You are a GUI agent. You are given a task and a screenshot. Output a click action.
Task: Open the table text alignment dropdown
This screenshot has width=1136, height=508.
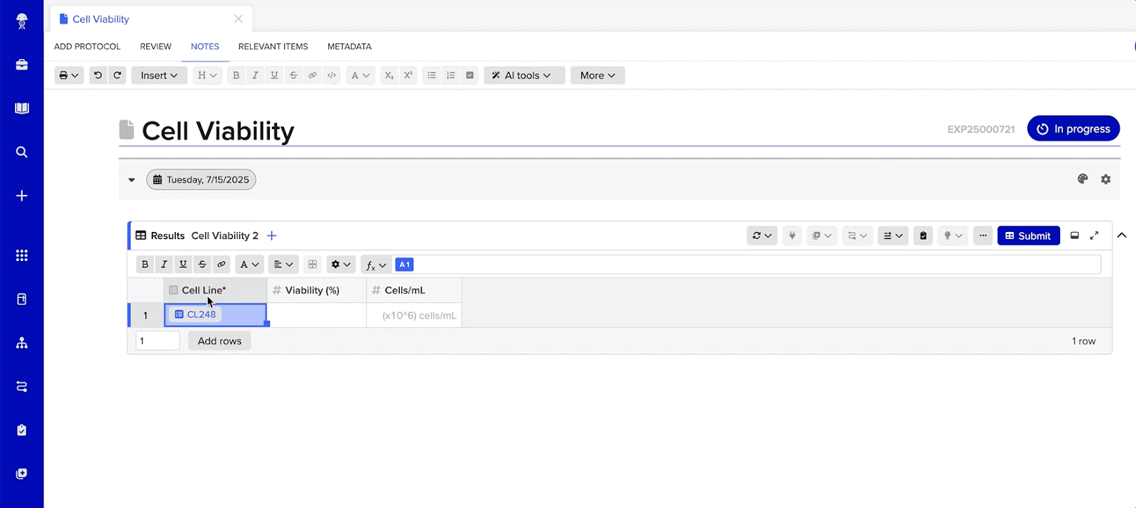point(283,265)
